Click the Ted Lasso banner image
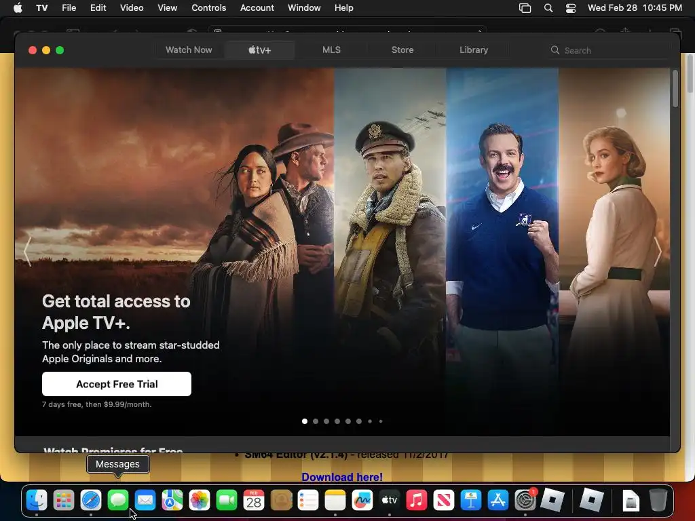The height and width of the screenshot is (521, 695). pyautogui.click(x=502, y=252)
